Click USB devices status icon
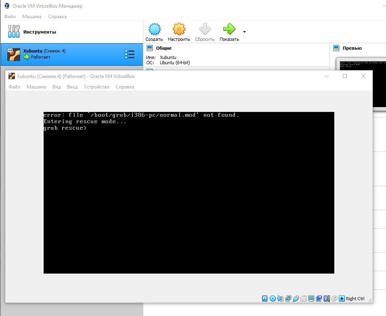This screenshot has height=316, width=386. (x=296, y=299)
